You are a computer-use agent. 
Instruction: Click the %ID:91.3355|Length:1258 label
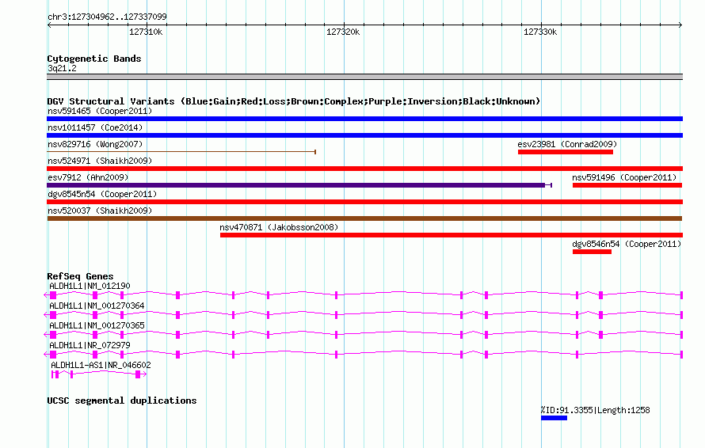(x=595, y=410)
